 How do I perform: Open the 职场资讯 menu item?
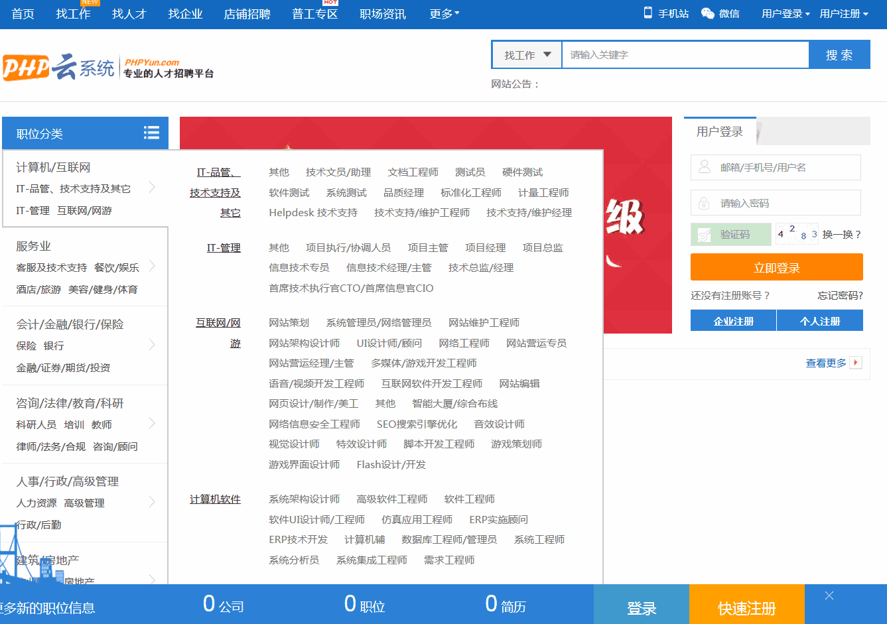[x=381, y=13]
